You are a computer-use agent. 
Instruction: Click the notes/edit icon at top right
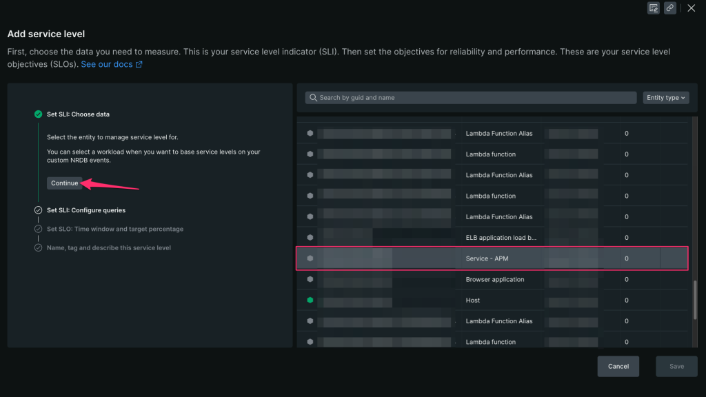point(654,8)
